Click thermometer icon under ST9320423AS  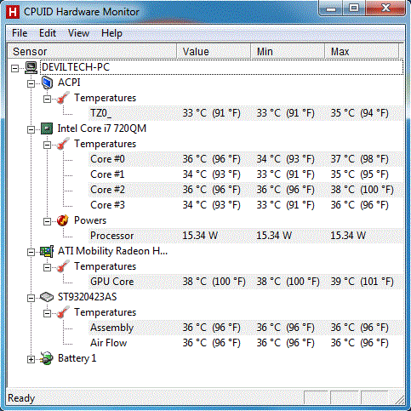pos(63,312)
